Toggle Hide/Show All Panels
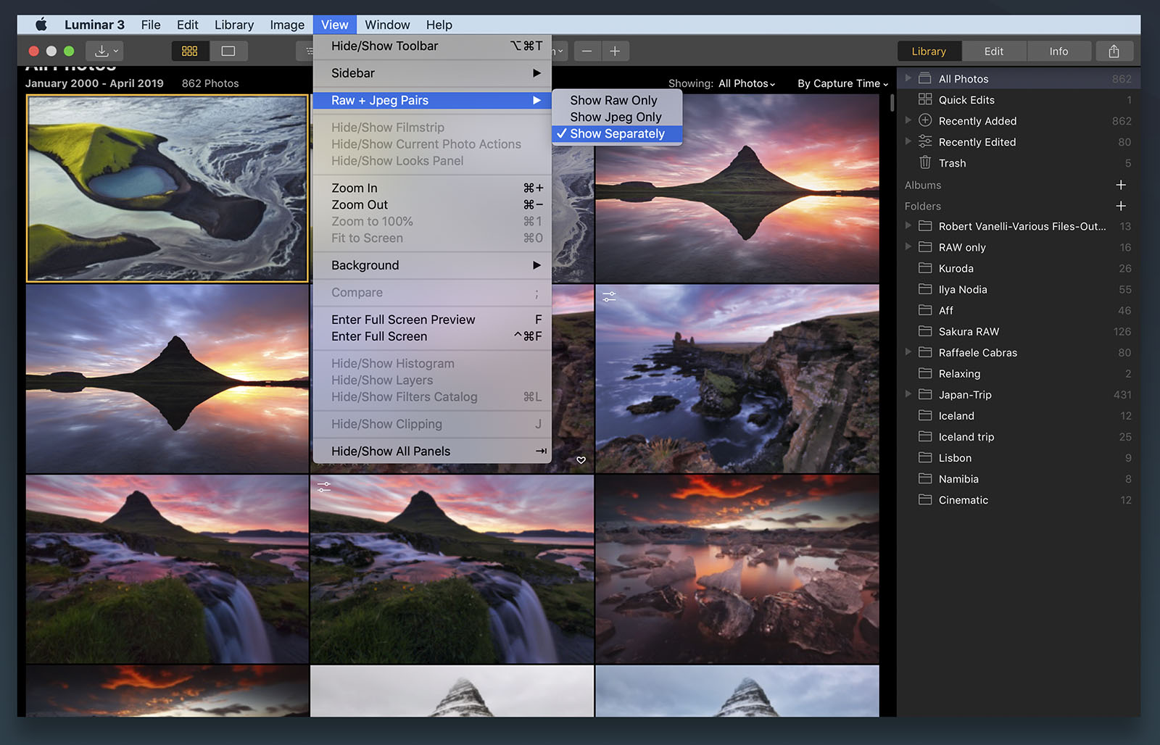The height and width of the screenshot is (745, 1160). point(432,451)
